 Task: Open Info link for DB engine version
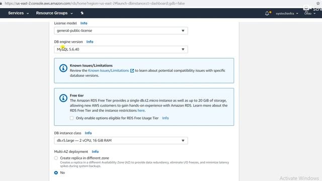(x=90, y=42)
